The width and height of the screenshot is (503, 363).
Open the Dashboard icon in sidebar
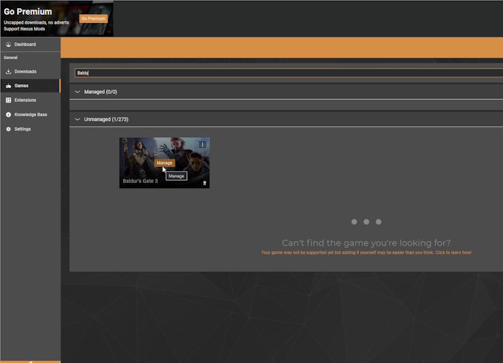coord(8,45)
